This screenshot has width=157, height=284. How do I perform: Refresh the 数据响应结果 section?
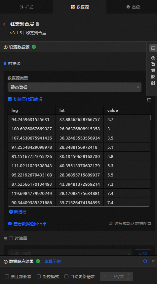(145, 261)
